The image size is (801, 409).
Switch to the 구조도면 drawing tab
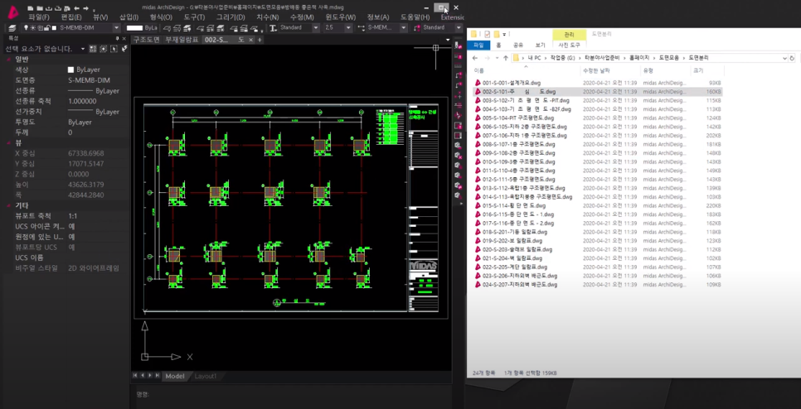146,40
